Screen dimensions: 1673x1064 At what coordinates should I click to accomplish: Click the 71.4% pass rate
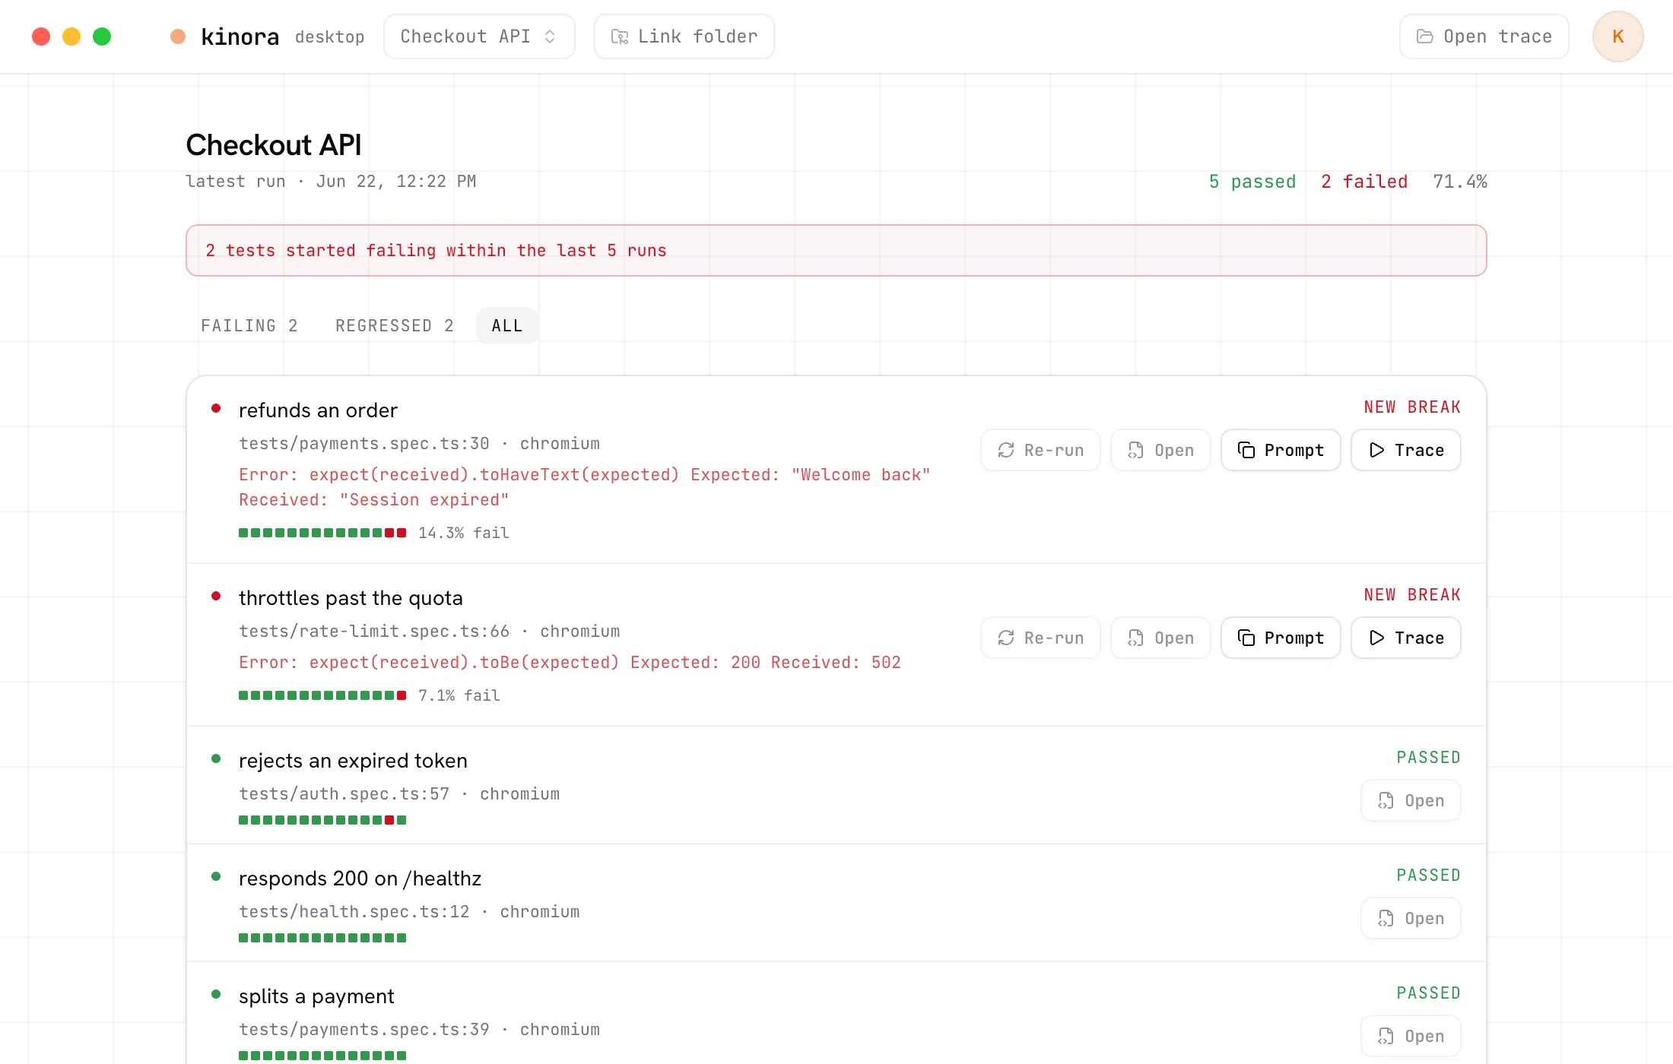coord(1460,182)
